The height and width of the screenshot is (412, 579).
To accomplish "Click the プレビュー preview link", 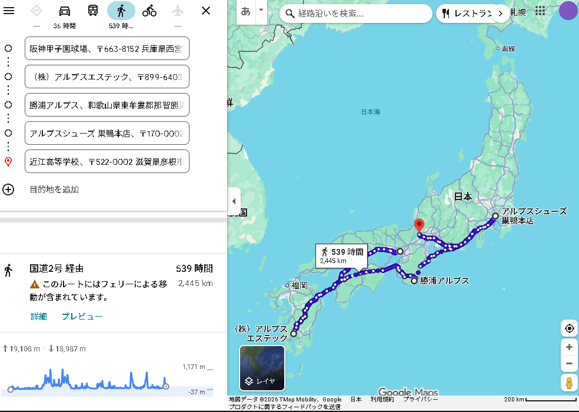I will [x=82, y=317].
